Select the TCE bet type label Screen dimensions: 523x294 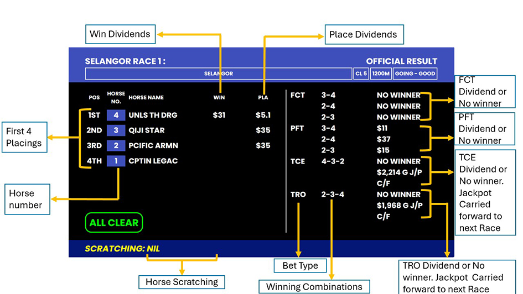[298, 161]
